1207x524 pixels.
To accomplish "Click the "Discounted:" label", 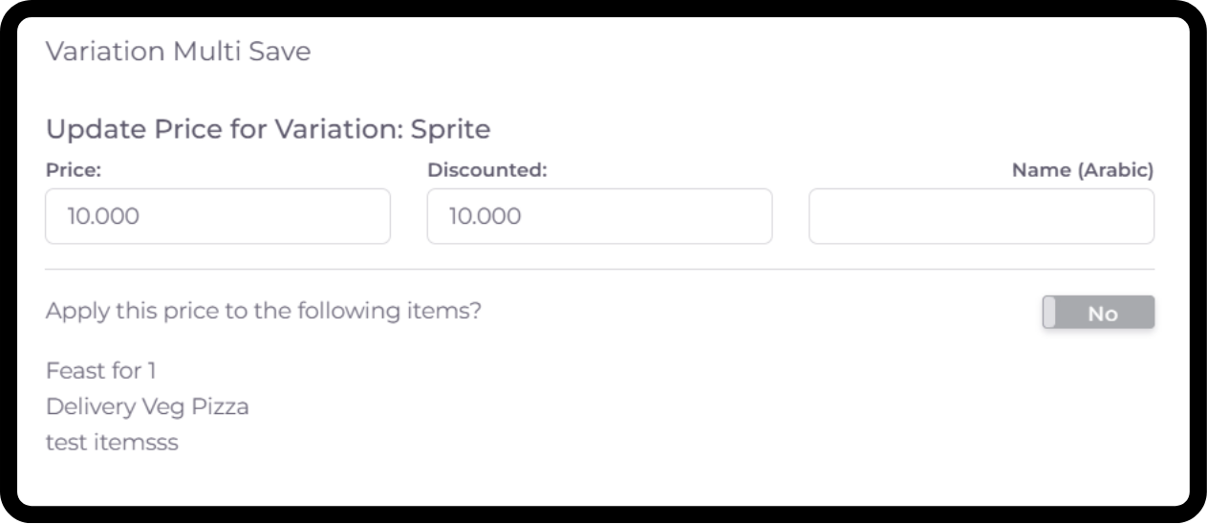I will (486, 170).
